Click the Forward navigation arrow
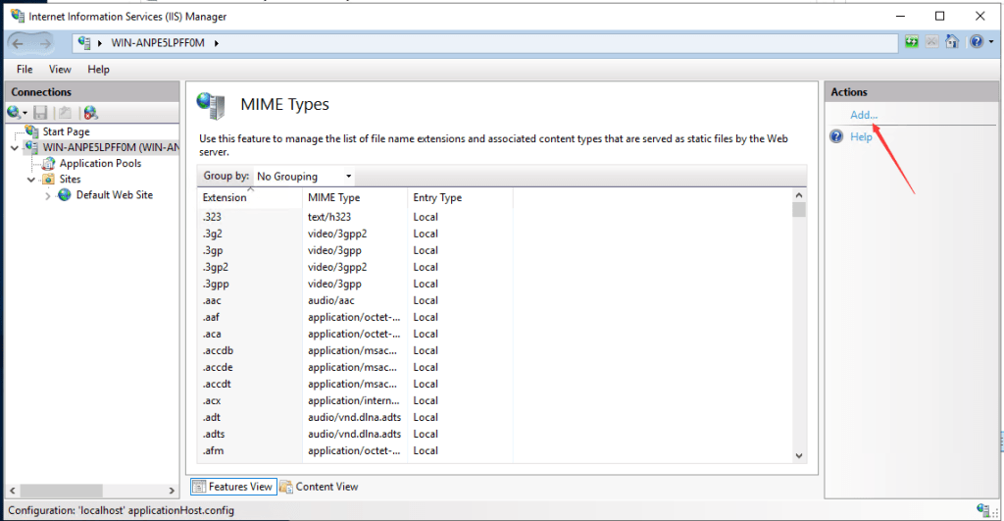The width and height of the screenshot is (1004, 521). [45, 43]
